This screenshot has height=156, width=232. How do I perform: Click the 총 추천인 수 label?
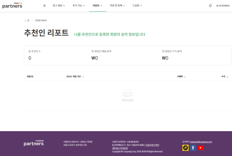tap(34, 51)
